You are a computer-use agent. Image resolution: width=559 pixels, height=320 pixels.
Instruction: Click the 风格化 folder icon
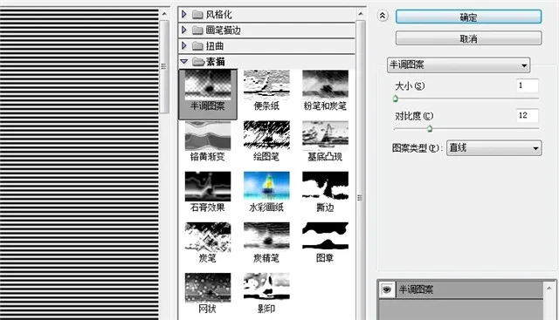197,15
